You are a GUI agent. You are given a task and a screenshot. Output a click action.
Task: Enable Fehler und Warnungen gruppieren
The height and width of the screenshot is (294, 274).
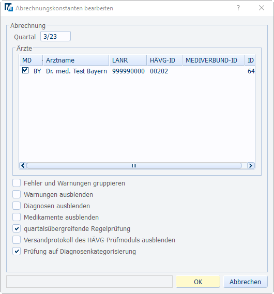point(17,183)
